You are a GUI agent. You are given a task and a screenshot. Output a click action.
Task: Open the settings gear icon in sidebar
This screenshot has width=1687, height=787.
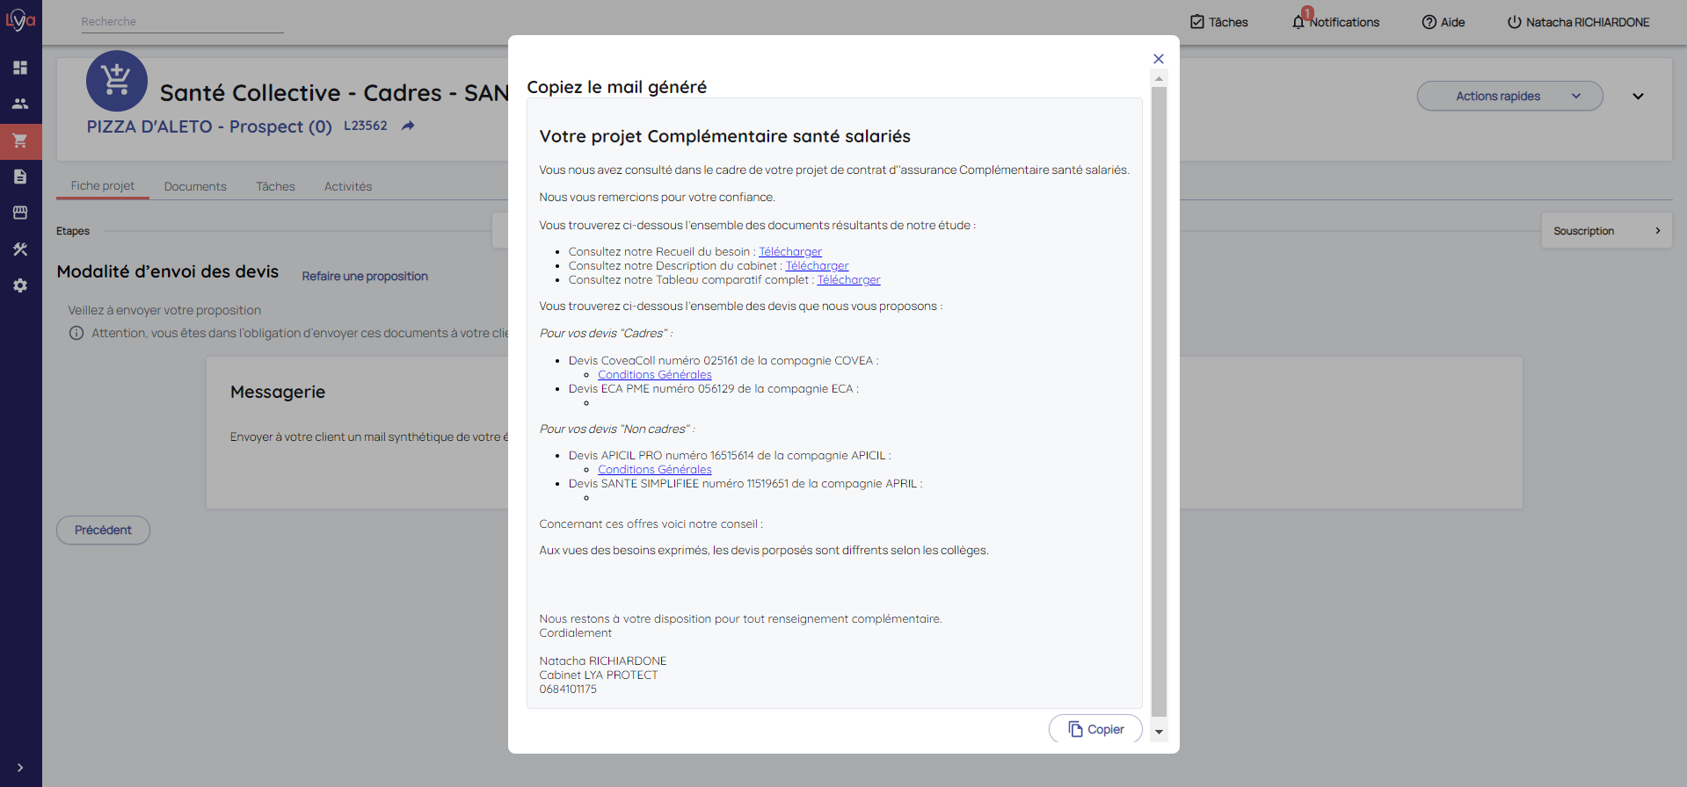point(20,285)
